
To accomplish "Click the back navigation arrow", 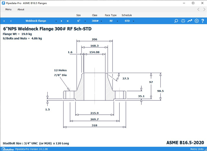I will click(x=198, y=9).
